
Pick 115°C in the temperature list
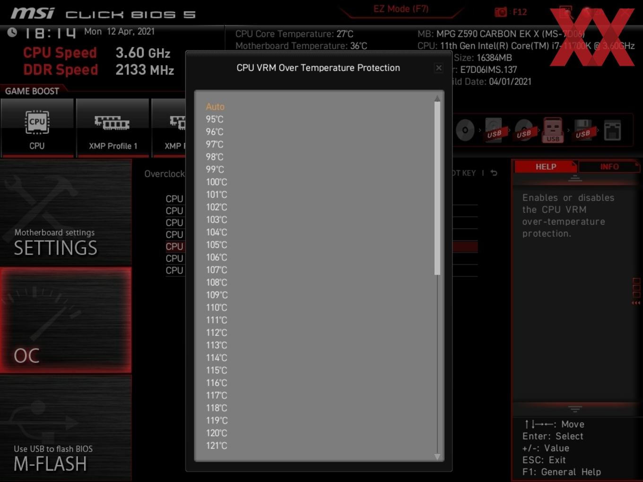[217, 370]
